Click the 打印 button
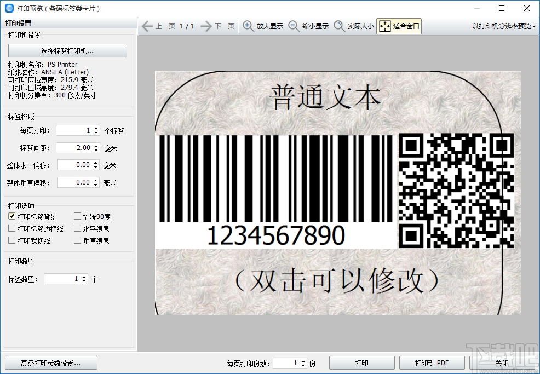This screenshot has width=540, height=374. point(362,363)
